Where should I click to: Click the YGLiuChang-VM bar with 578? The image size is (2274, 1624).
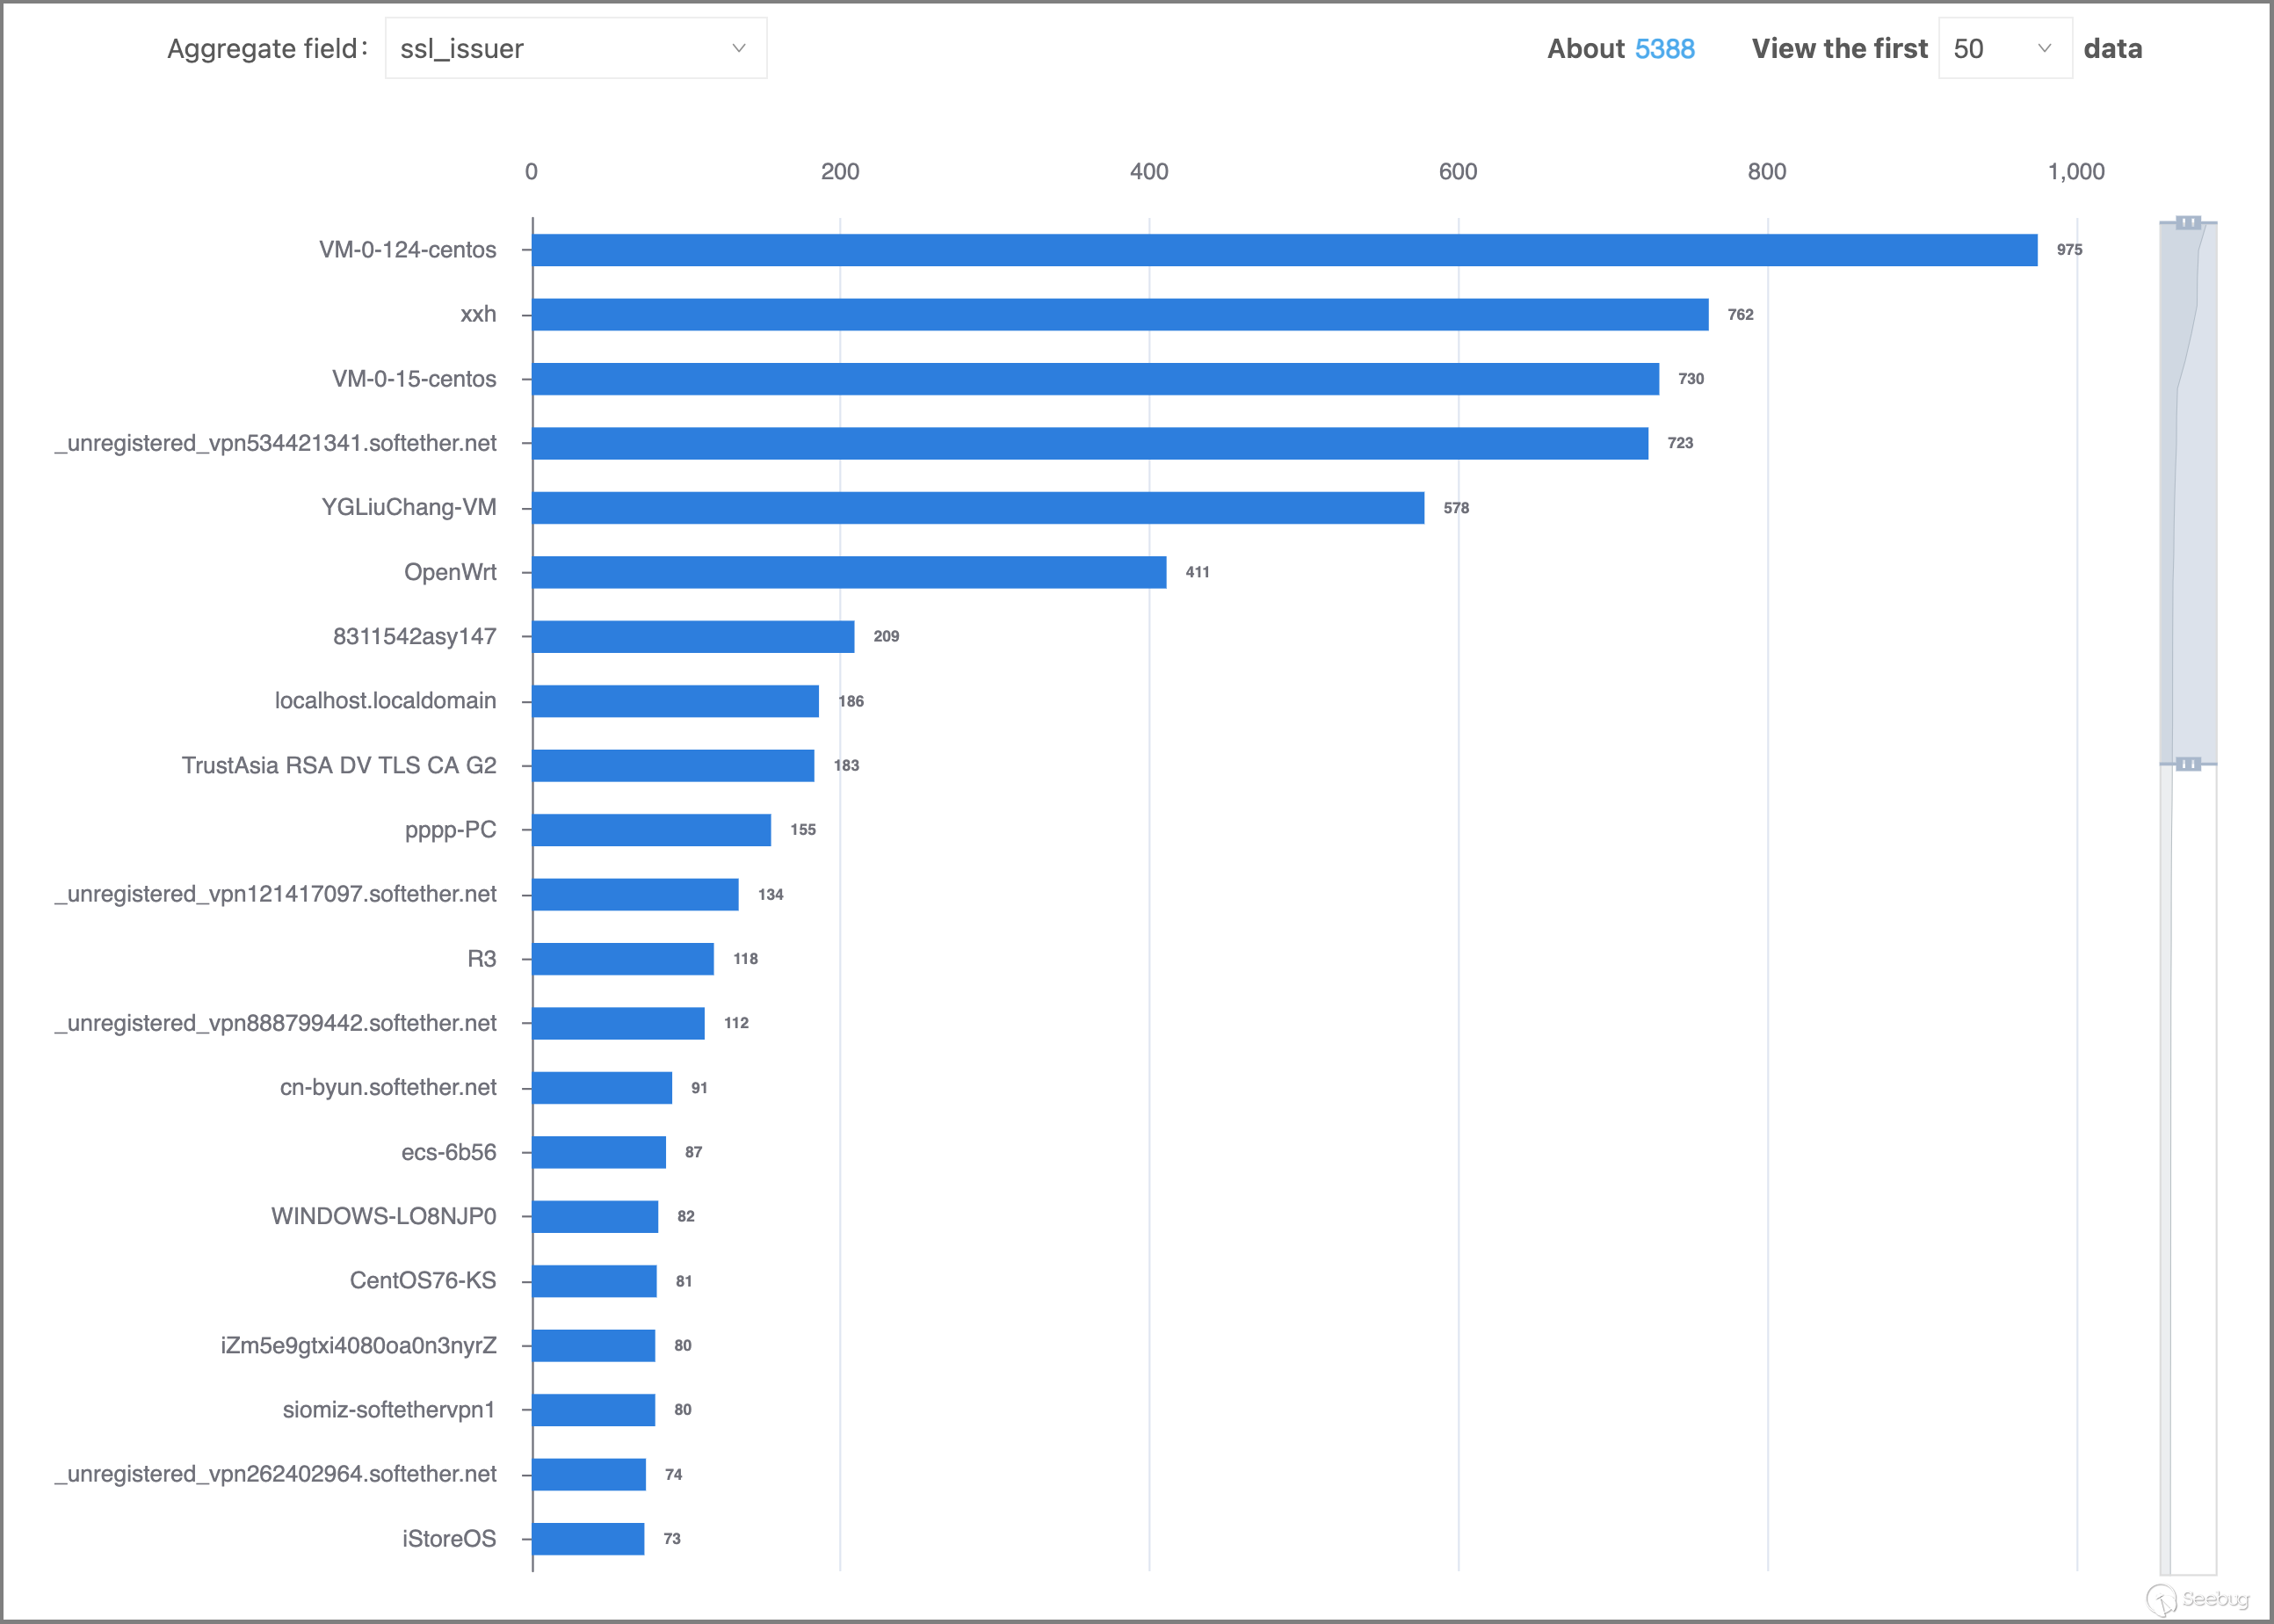point(978,508)
